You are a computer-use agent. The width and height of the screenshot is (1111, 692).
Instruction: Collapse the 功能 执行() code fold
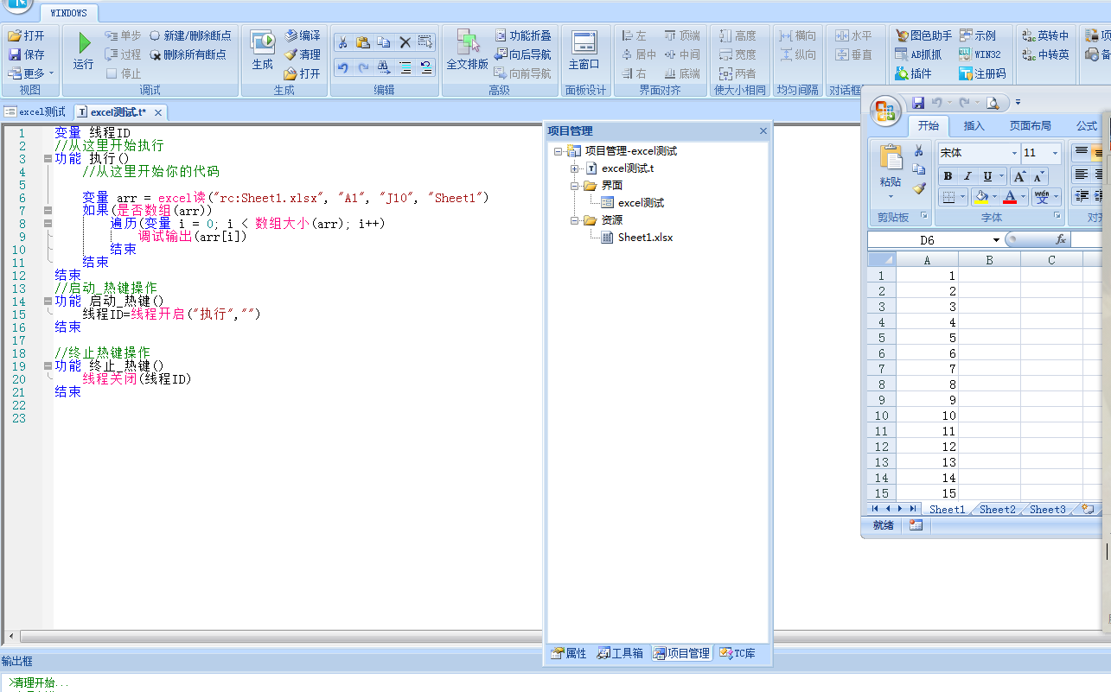point(47,159)
